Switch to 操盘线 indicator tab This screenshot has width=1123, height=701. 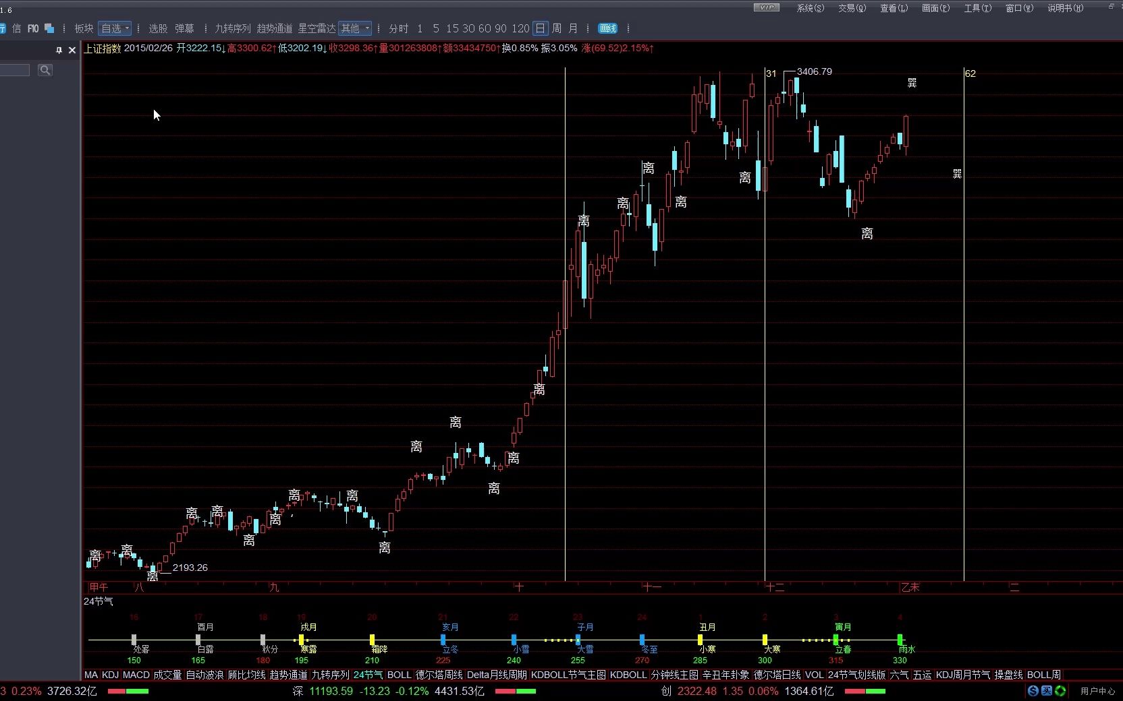(1008, 675)
